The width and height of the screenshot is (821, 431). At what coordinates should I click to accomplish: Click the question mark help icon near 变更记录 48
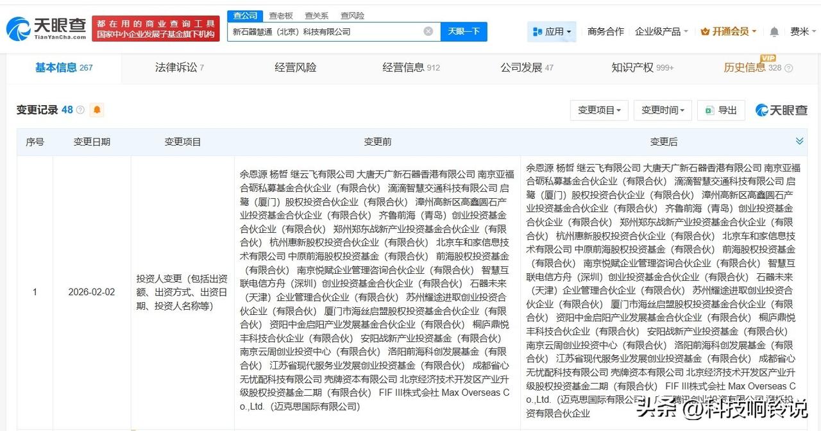(79, 110)
